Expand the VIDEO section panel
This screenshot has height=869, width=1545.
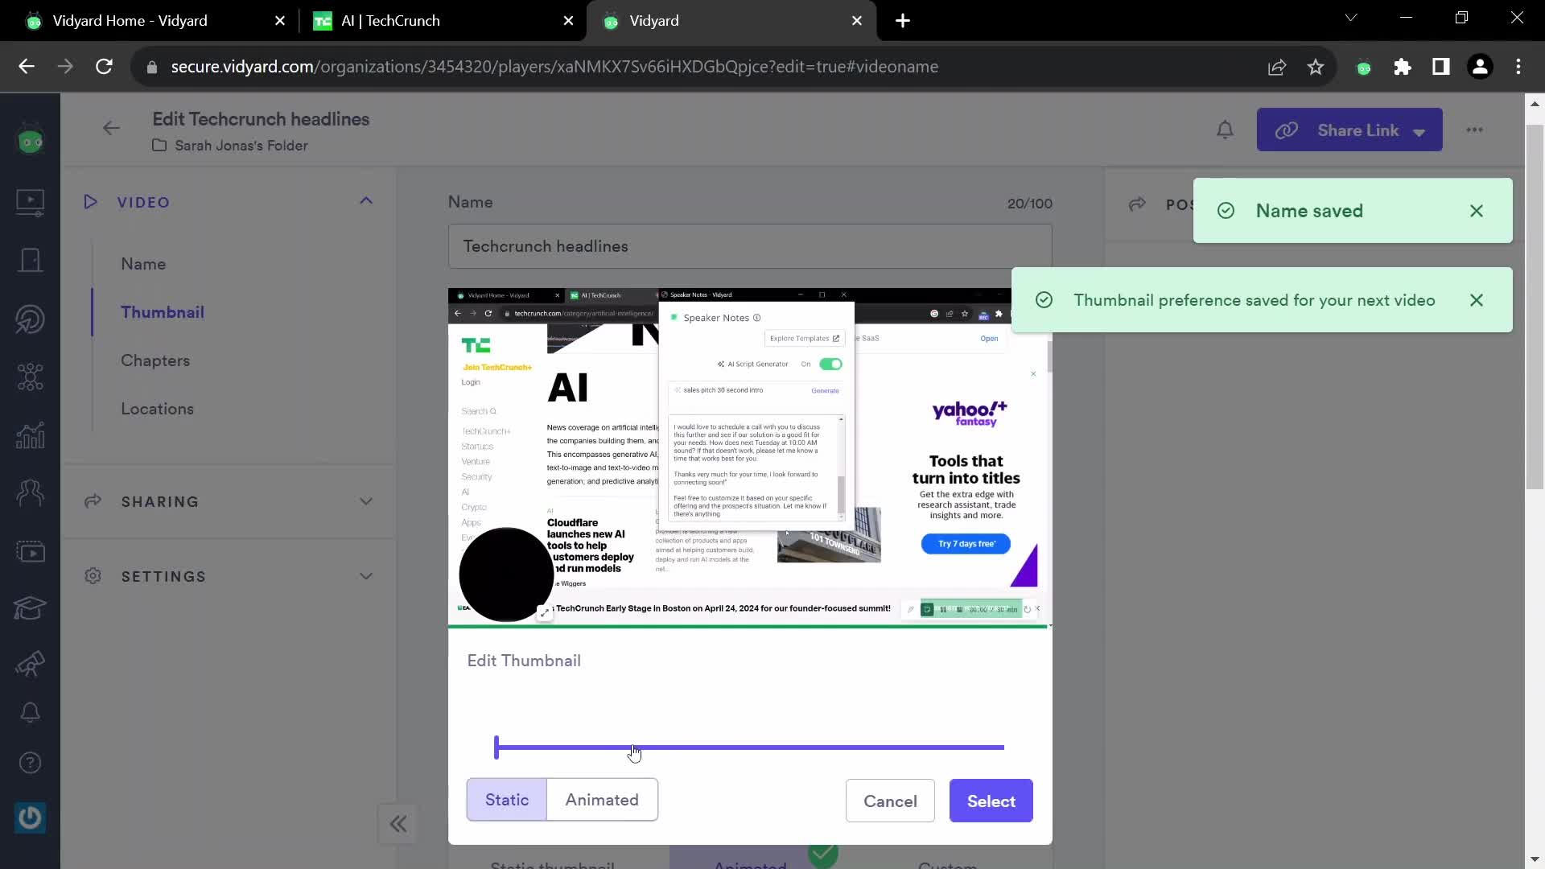click(367, 202)
